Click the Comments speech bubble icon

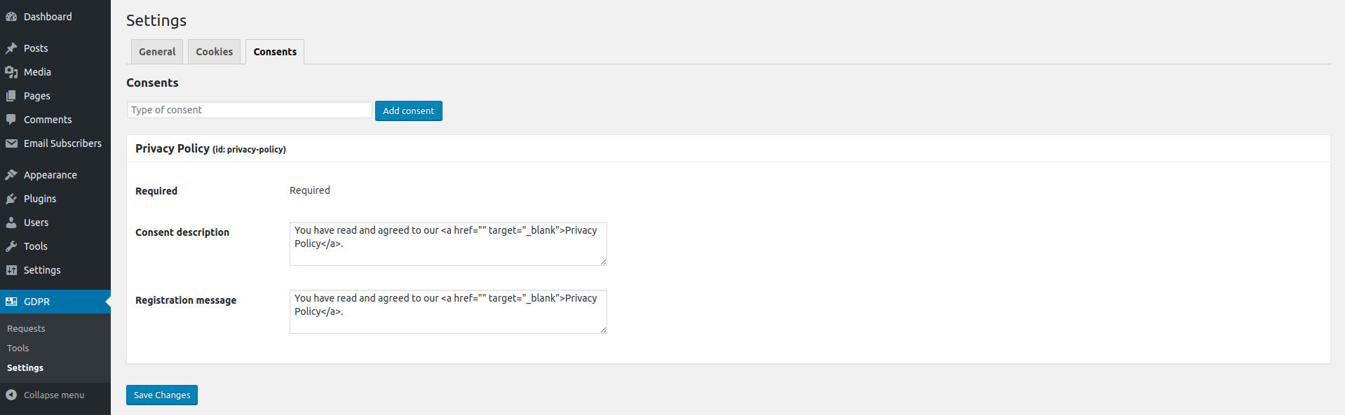point(11,120)
